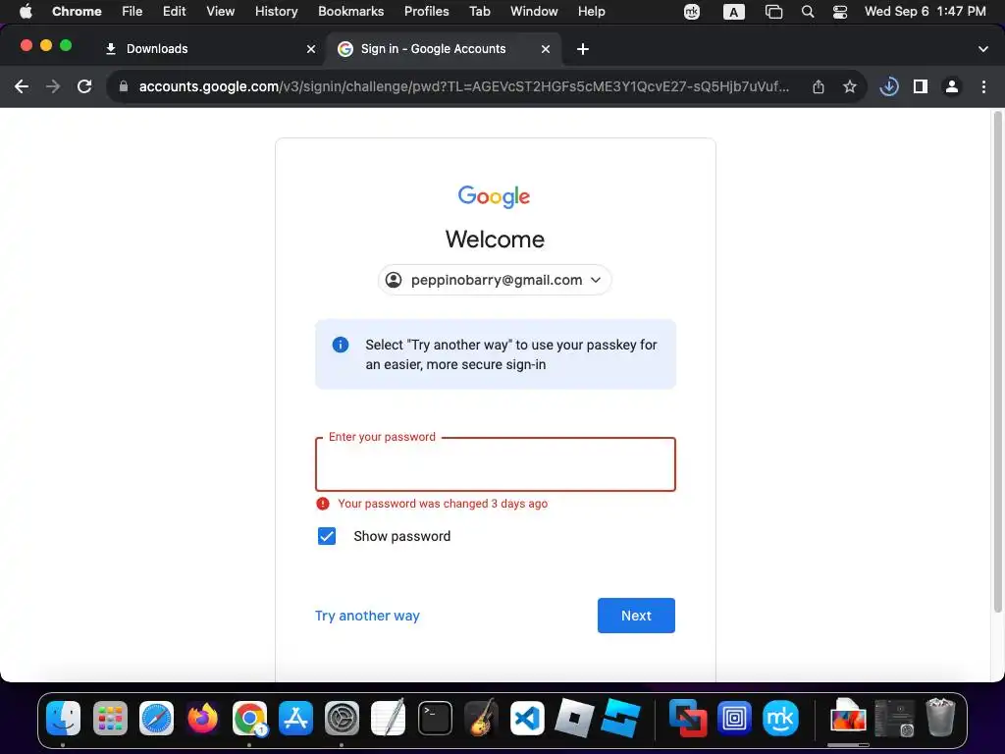Open Finder from the Dock
The image size is (1005, 754).
click(64, 718)
